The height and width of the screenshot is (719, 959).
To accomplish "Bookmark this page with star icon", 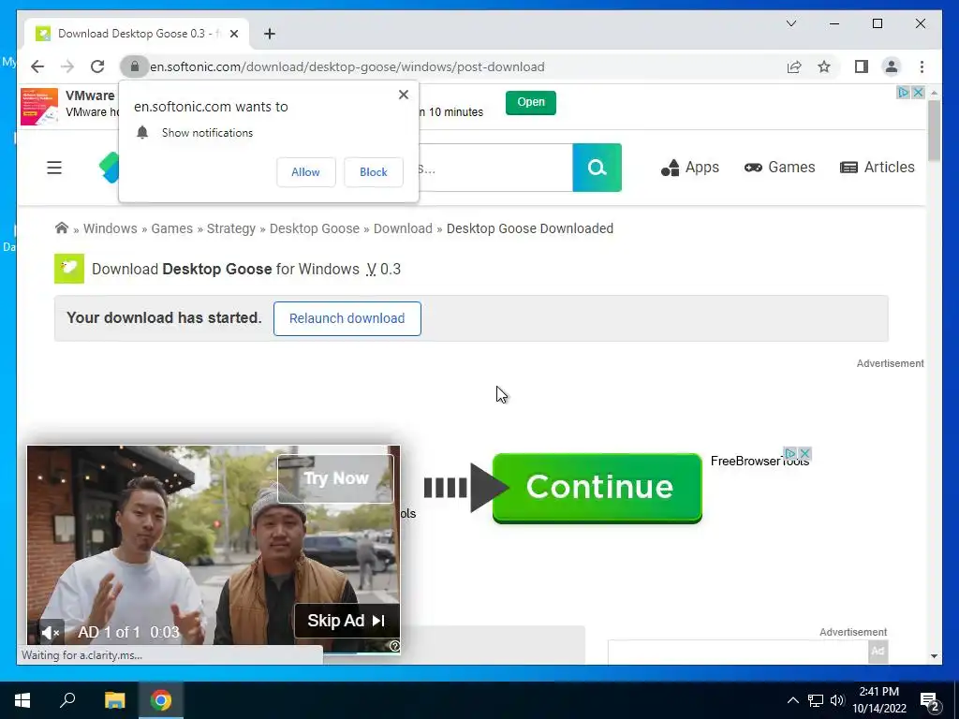I will tap(824, 66).
